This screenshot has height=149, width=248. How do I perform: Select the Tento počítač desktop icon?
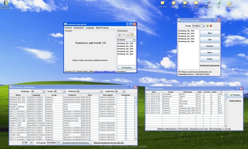click(207, 4)
